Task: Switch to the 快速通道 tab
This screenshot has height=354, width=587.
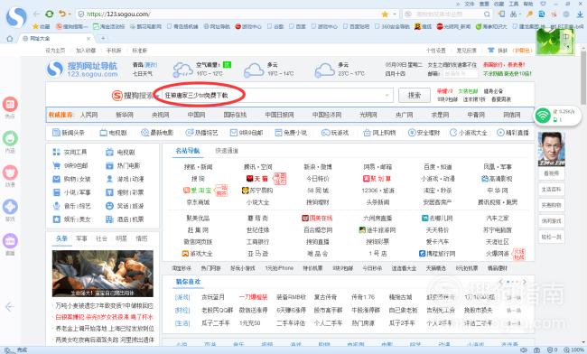Action: pos(227,151)
